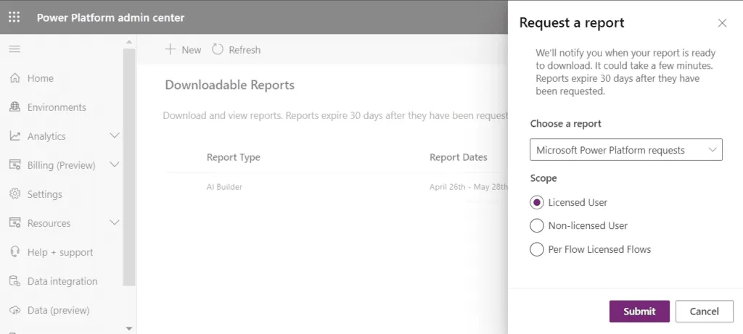Viewport: 743px width, 334px height.
Task: Click the New toolbar button
Action: pyautogui.click(x=183, y=50)
